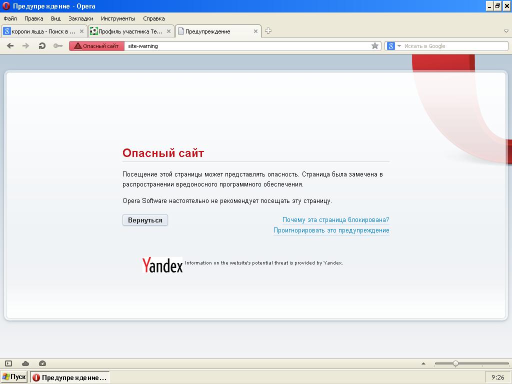Open the Инструменты menu

pos(118,18)
